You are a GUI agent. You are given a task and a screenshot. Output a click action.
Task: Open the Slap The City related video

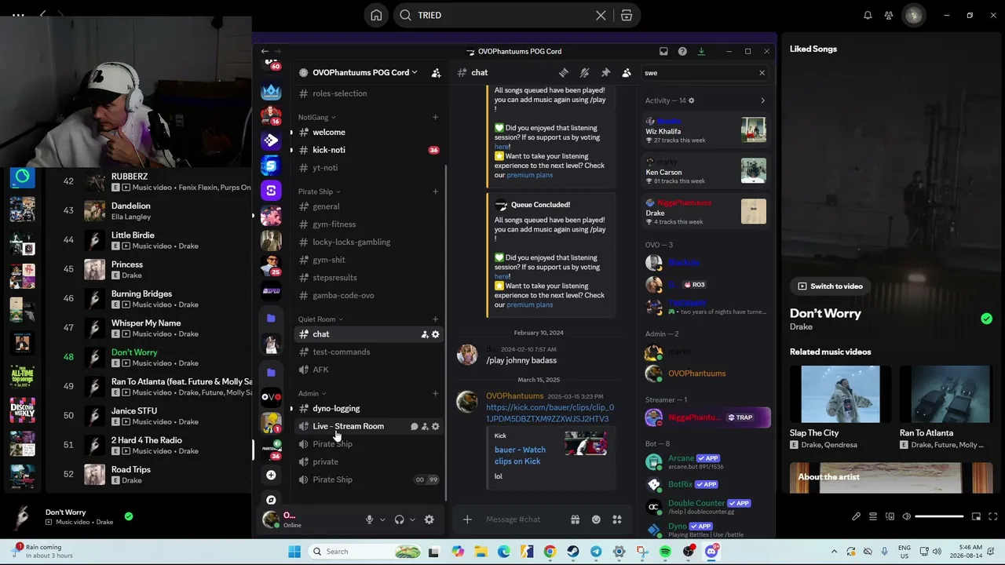coord(840,407)
